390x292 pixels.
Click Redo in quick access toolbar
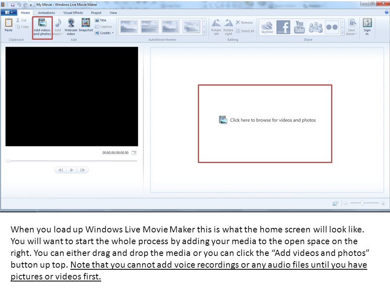click(25, 5)
